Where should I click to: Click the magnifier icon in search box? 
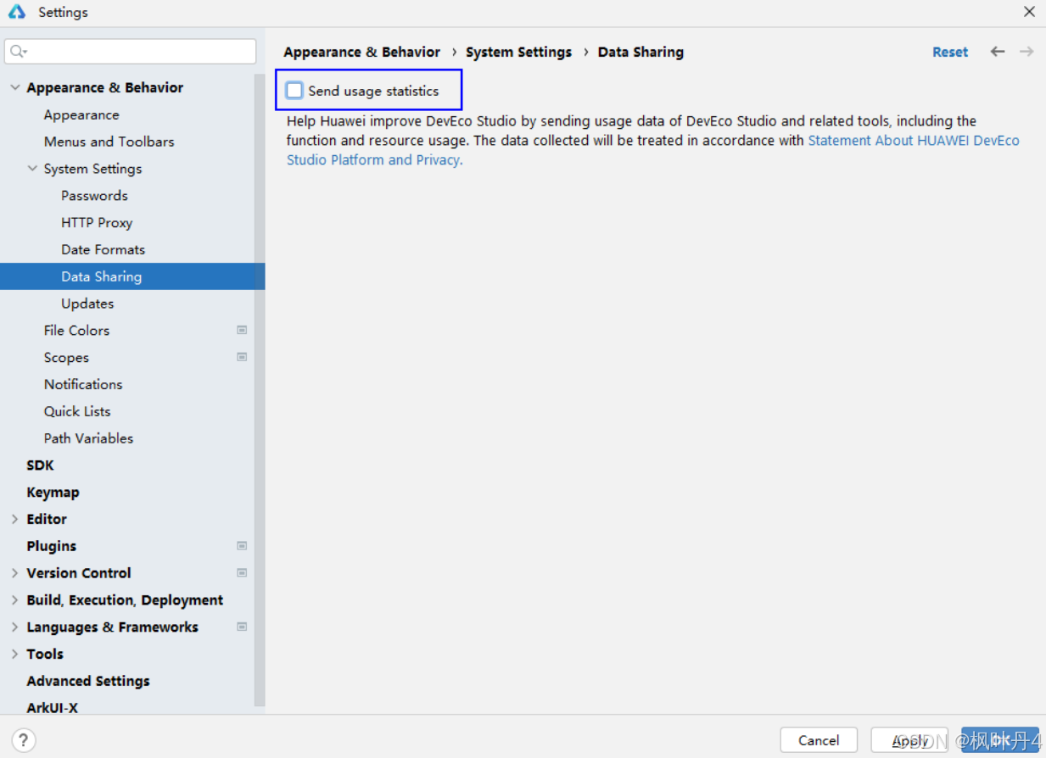click(x=18, y=52)
